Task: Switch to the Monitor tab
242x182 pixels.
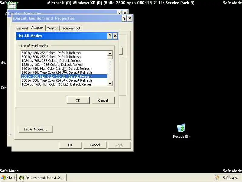Action: click(x=52, y=28)
